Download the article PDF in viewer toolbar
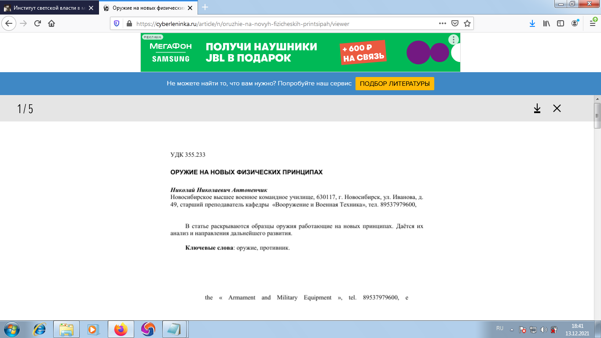 pyautogui.click(x=537, y=108)
